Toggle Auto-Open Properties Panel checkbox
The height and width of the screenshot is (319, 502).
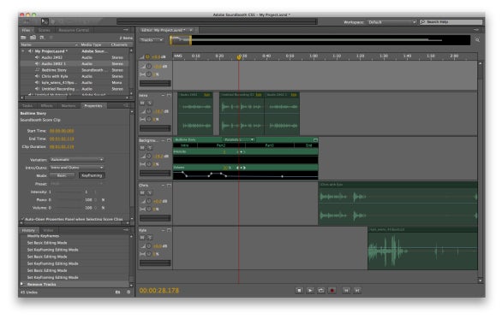tap(23, 219)
